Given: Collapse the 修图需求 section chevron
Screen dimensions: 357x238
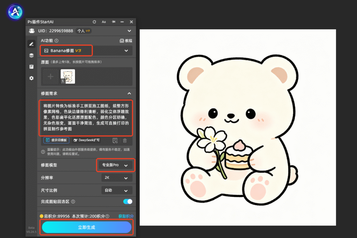Looking at the screenshot, I should click(129, 93).
